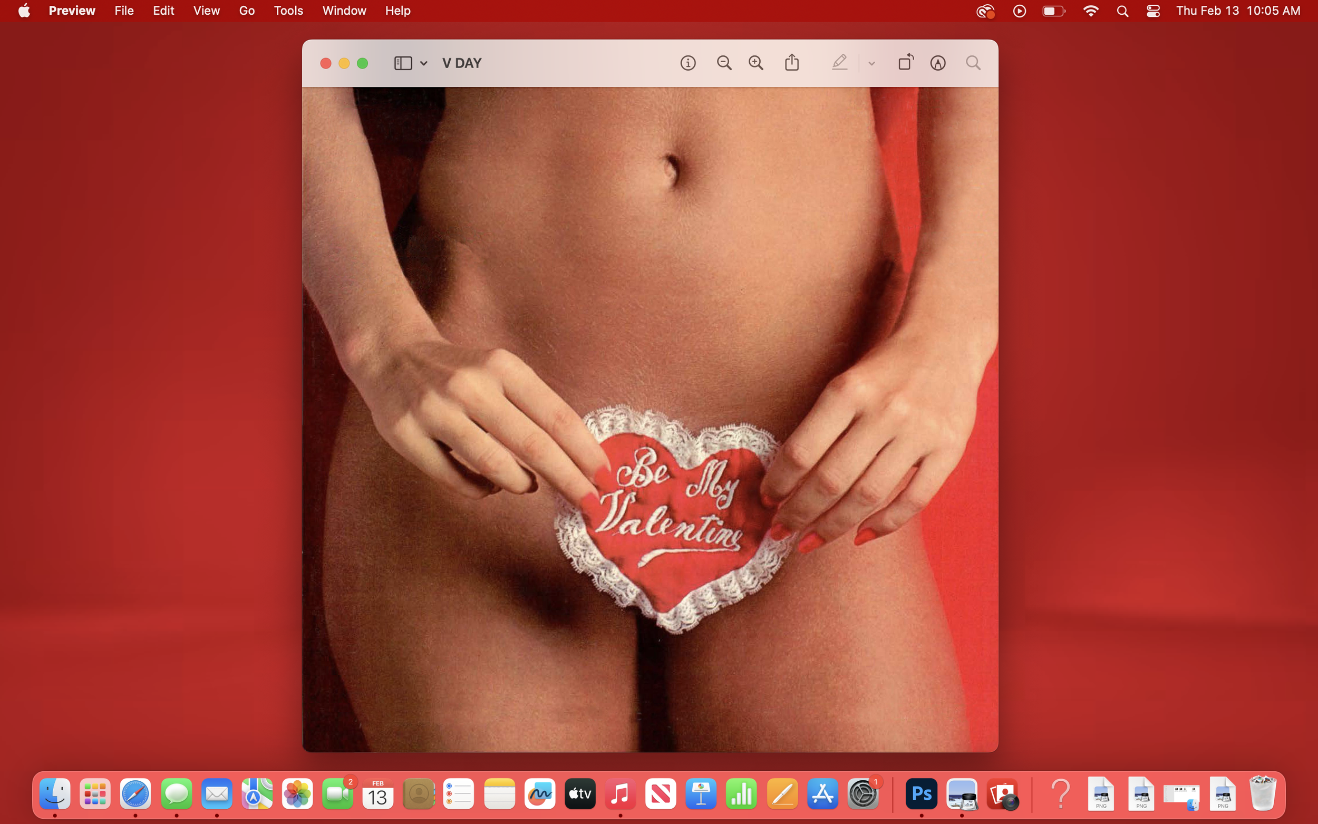This screenshot has height=824, width=1318.
Task: Open highlight color dropdown arrow
Action: tap(871, 64)
